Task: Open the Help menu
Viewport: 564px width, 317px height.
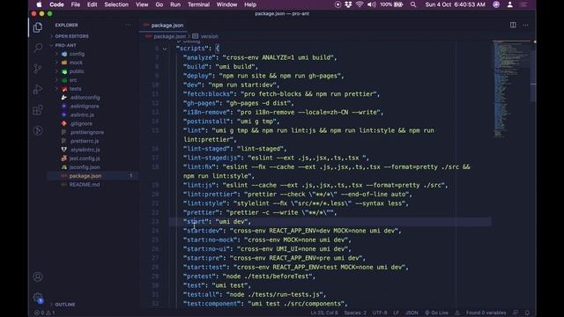Action: [x=250, y=4]
